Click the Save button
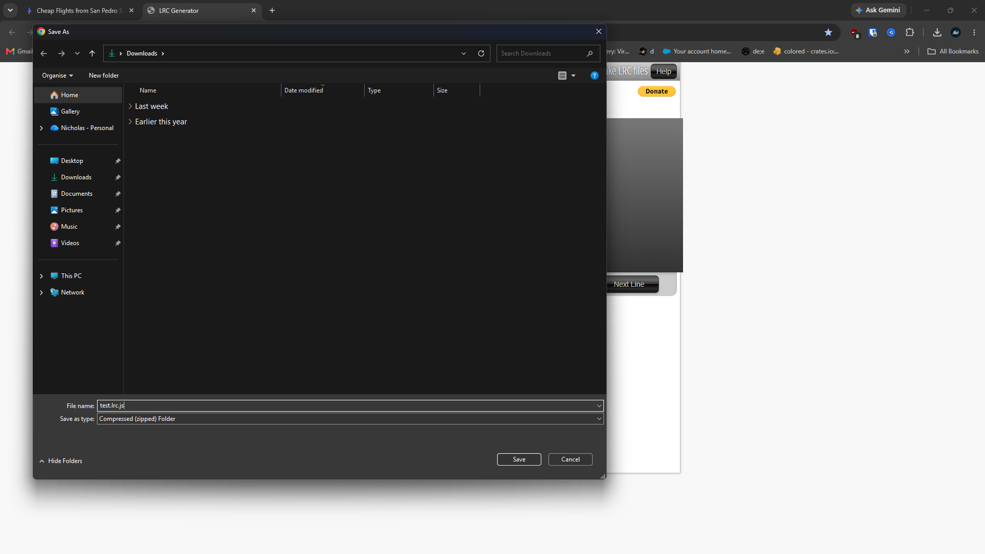 click(x=519, y=459)
